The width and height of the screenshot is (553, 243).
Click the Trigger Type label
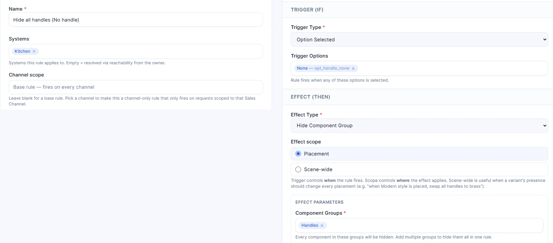point(306,27)
